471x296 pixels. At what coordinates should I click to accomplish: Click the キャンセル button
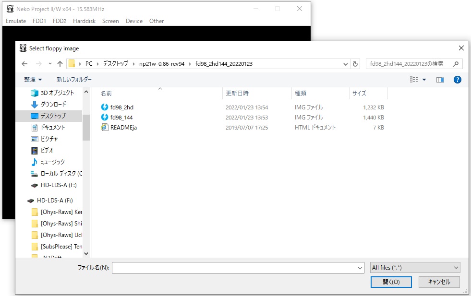click(x=439, y=282)
